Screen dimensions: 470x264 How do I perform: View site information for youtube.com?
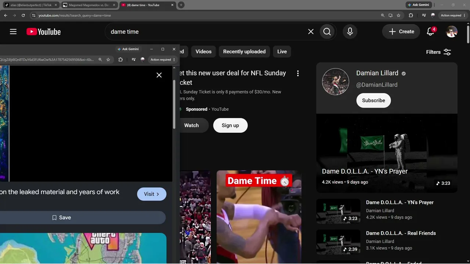tap(34, 15)
